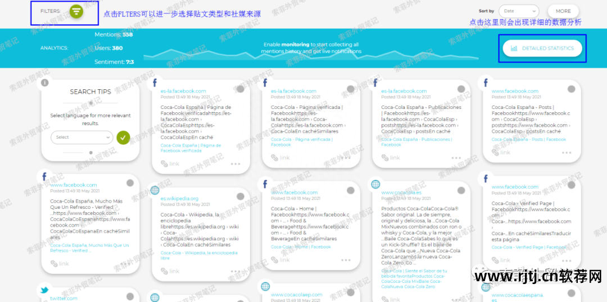
Task: Click the Twitter bird icon on twitter.com card
Action: [44, 290]
